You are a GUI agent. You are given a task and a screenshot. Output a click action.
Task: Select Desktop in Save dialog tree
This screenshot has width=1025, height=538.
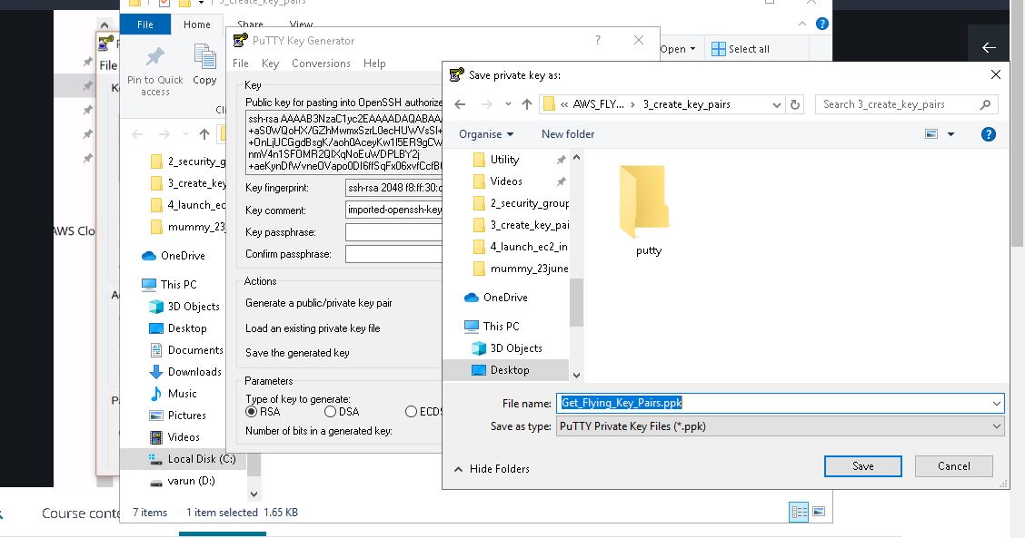pyautogui.click(x=510, y=370)
